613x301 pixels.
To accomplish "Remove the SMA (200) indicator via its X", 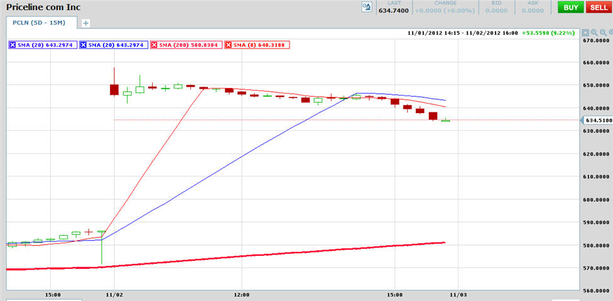I will pos(154,45).
